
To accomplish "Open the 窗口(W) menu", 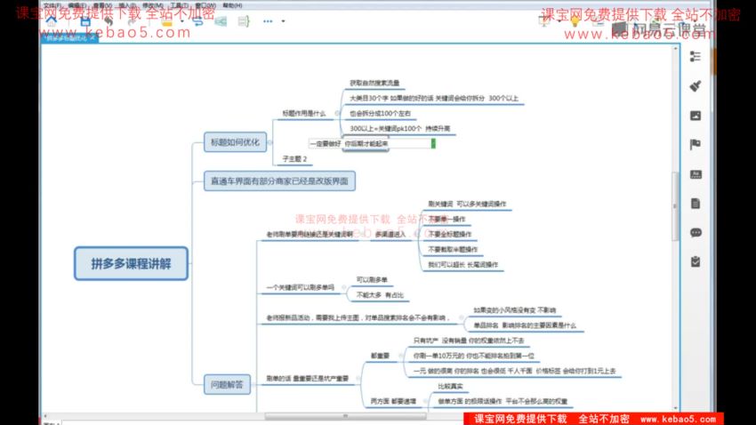I will (205, 5).
